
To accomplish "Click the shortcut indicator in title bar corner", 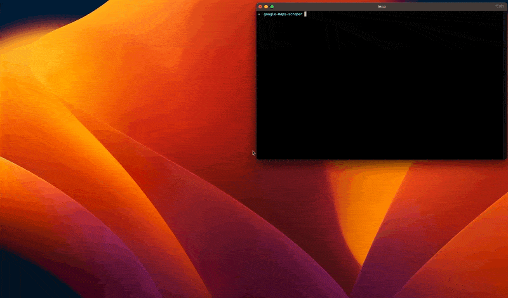I will (x=498, y=6).
